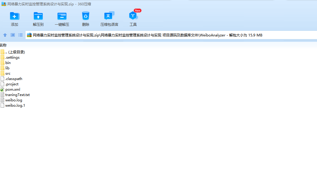This screenshot has height=179, width=317.
Task: Click the path address field
Action: pyautogui.click(x=171, y=35)
